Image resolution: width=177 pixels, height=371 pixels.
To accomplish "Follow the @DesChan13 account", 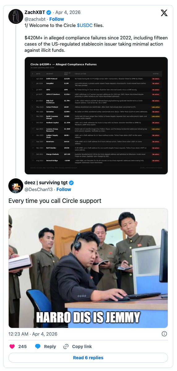I will click(x=64, y=190).
